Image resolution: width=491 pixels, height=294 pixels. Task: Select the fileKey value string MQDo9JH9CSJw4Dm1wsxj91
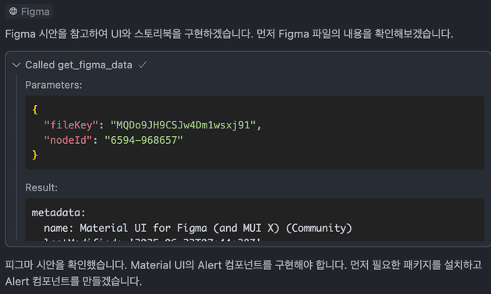pos(183,125)
